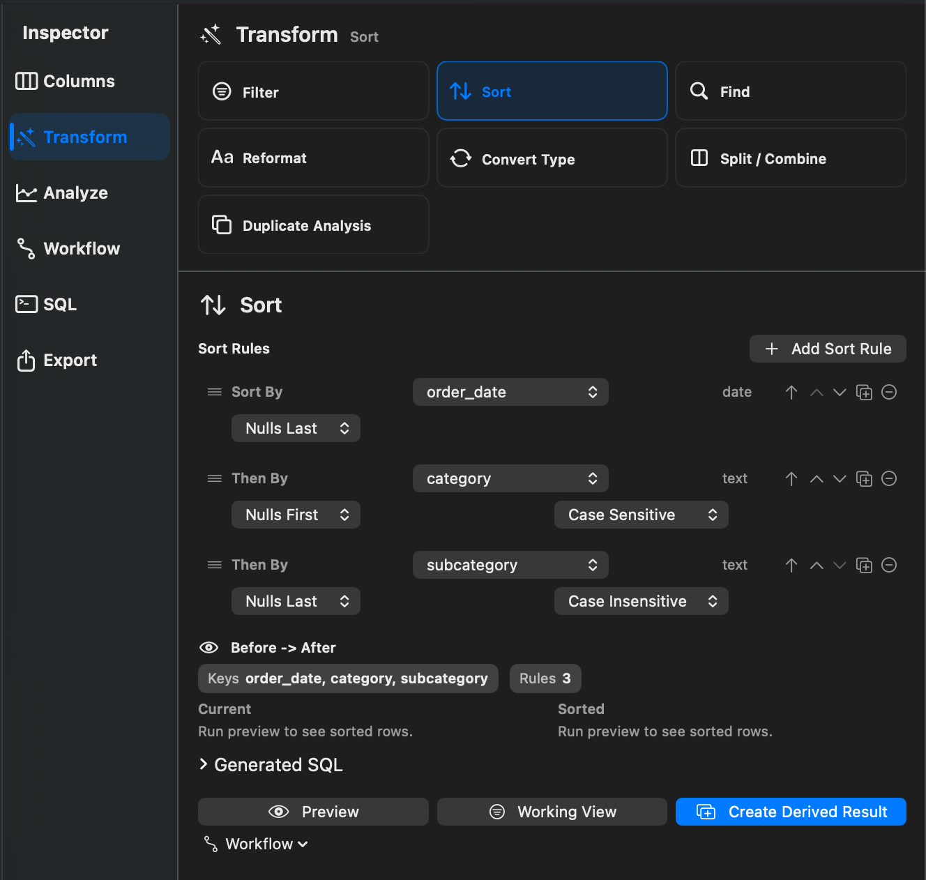Open the subcategory column dropdown

510,565
